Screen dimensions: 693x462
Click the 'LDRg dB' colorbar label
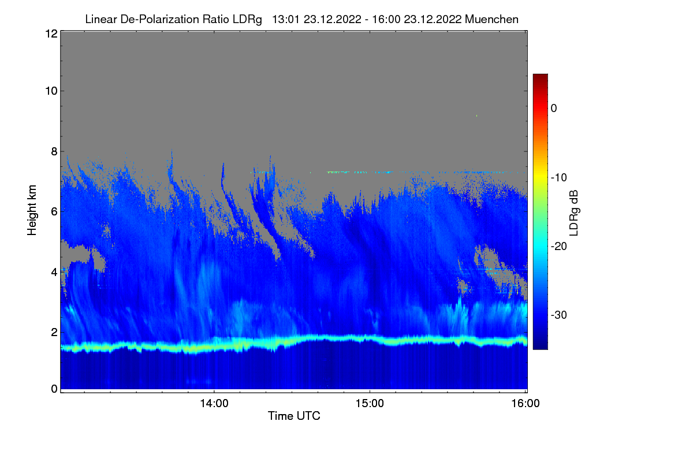573,212
